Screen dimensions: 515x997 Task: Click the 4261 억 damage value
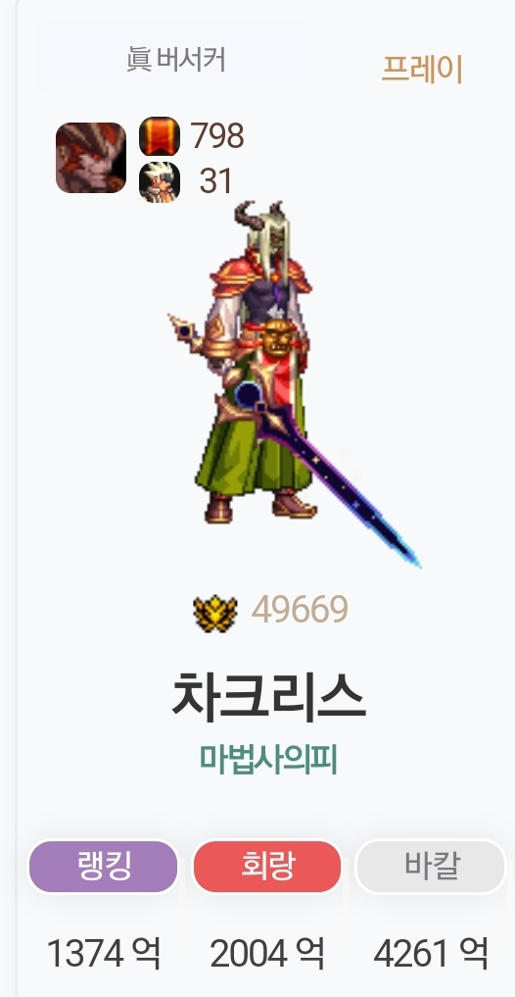pyautogui.click(x=431, y=954)
